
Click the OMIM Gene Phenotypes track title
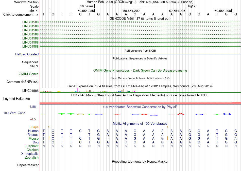[140, 71]
